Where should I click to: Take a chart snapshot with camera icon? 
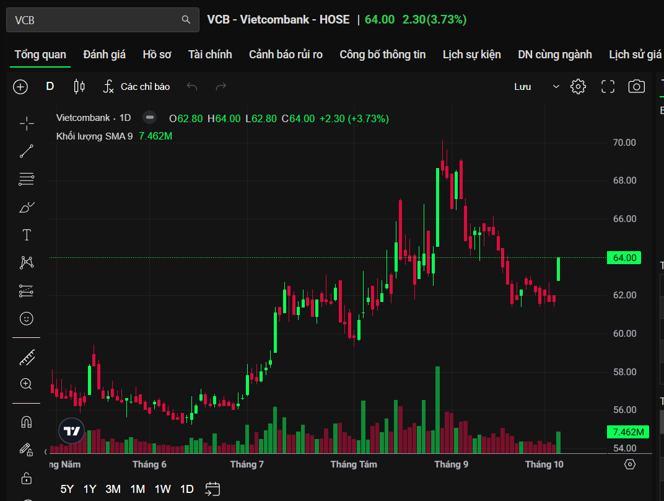coord(636,87)
